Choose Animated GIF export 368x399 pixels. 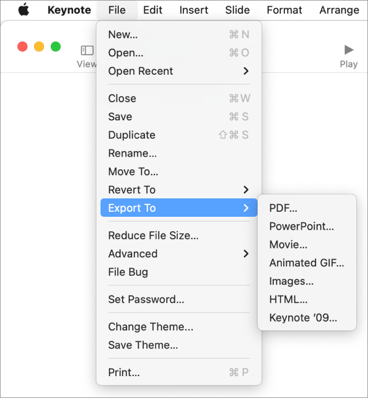(307, 262)
